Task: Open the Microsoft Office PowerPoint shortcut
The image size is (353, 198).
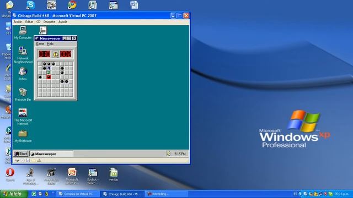Action: (x=72, y=177)
